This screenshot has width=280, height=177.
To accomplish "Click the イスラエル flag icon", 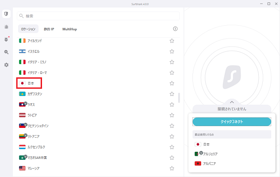I will (22, 51).
